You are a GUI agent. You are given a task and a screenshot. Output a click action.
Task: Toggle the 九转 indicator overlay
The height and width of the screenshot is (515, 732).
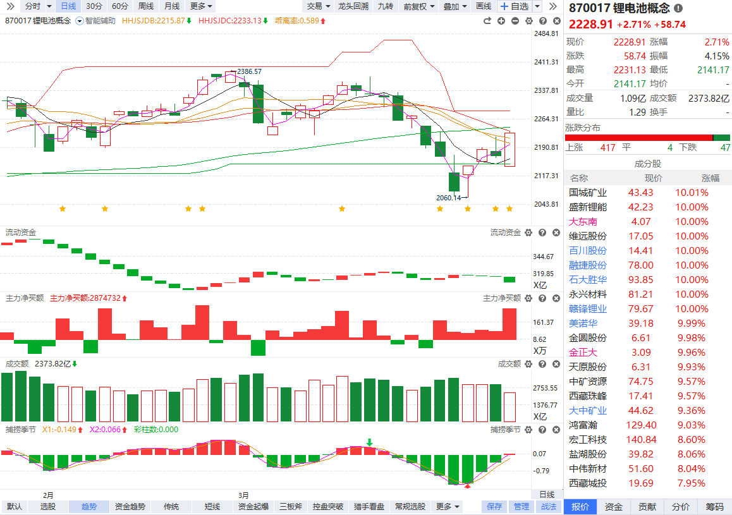click(x=385, y=6)
